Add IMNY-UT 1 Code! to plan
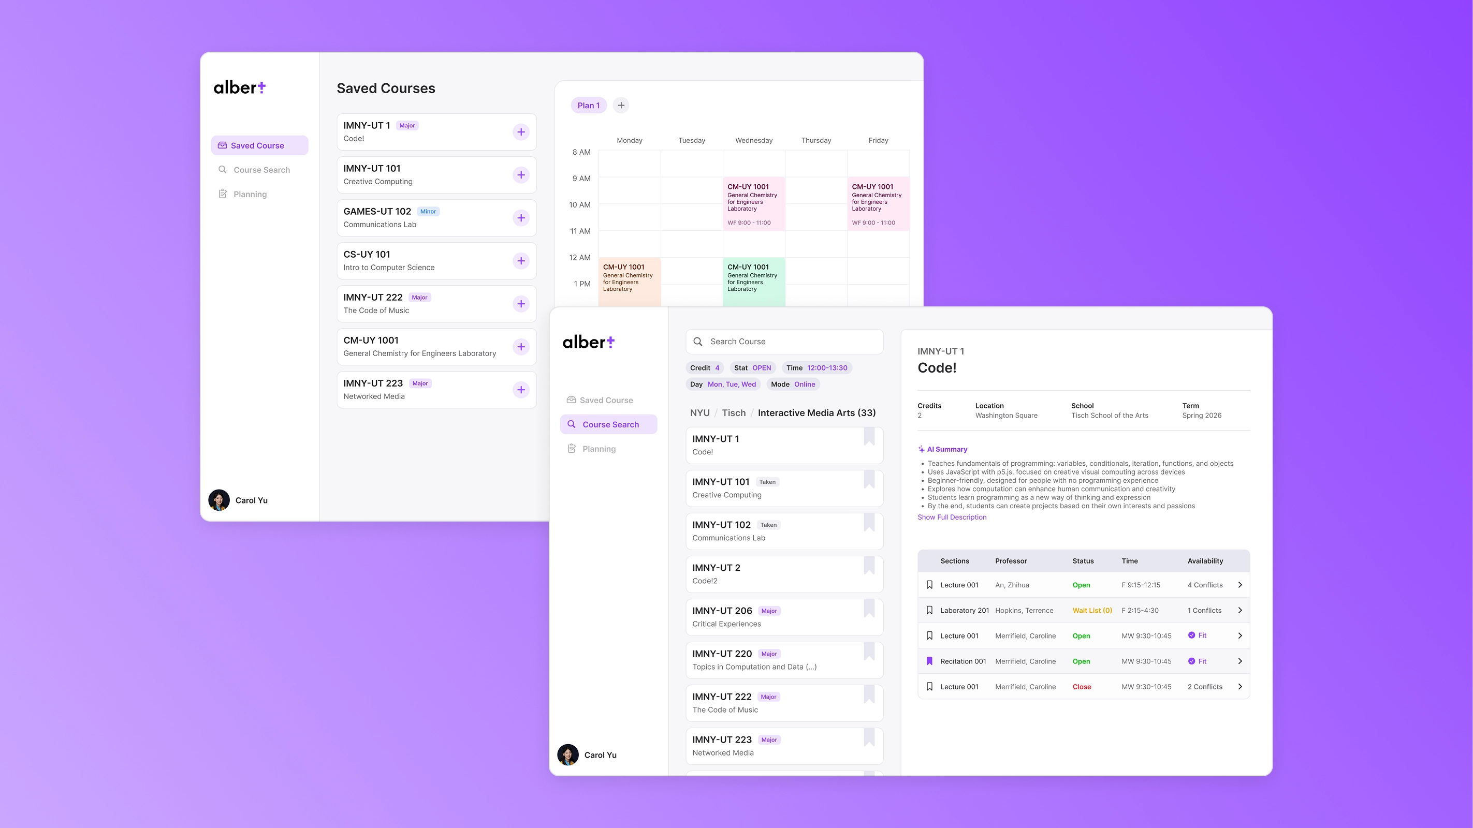This screenshot has width=1473, height=828. coord(520,132)
